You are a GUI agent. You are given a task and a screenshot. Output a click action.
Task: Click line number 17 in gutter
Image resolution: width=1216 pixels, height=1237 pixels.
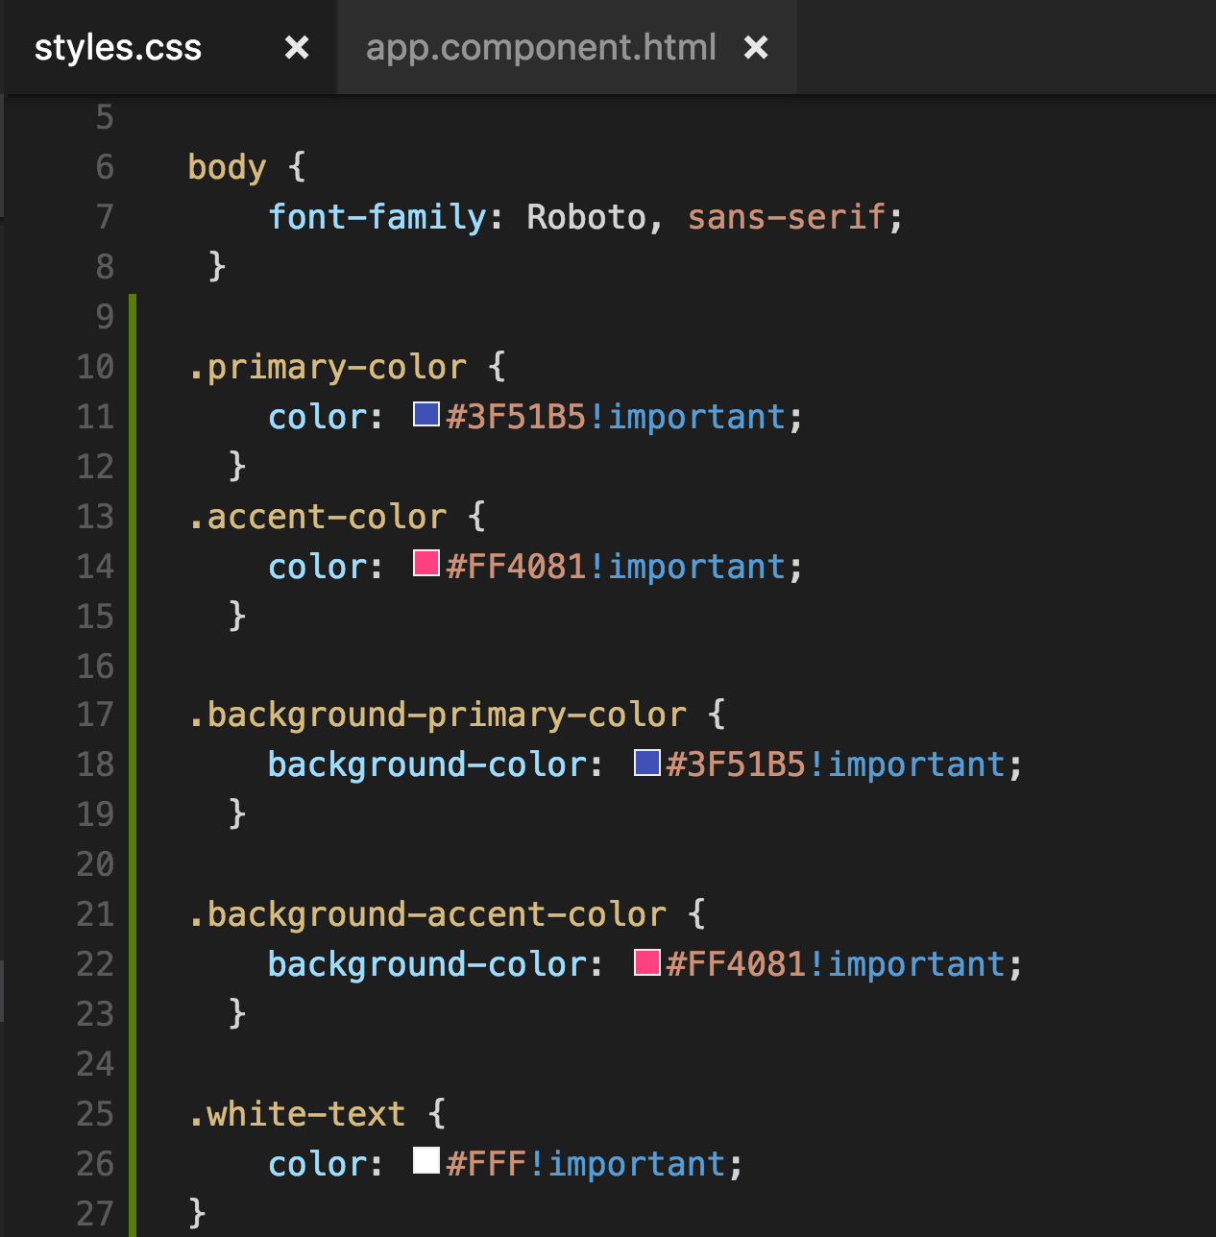95,715
